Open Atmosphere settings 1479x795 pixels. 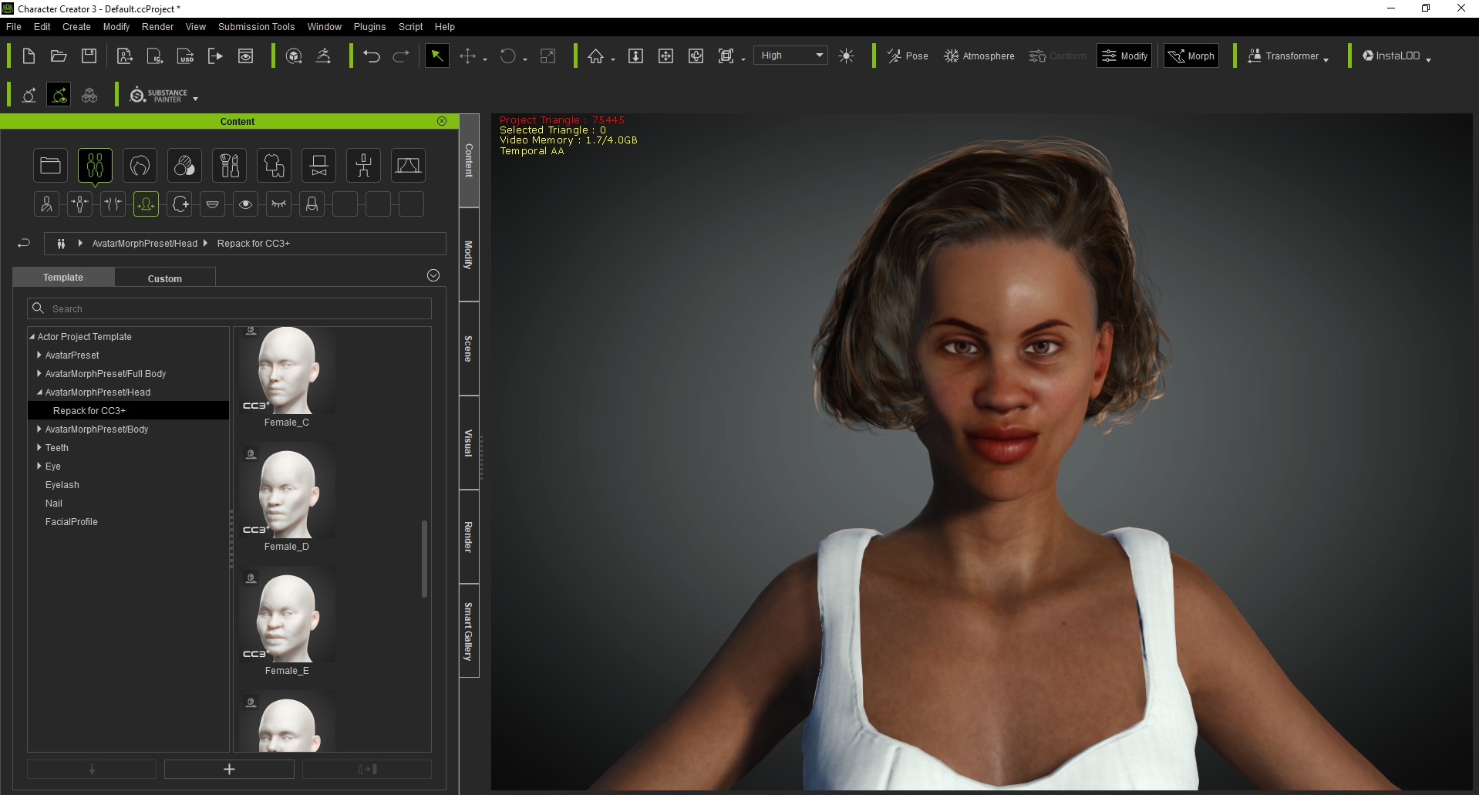[979, 56]
